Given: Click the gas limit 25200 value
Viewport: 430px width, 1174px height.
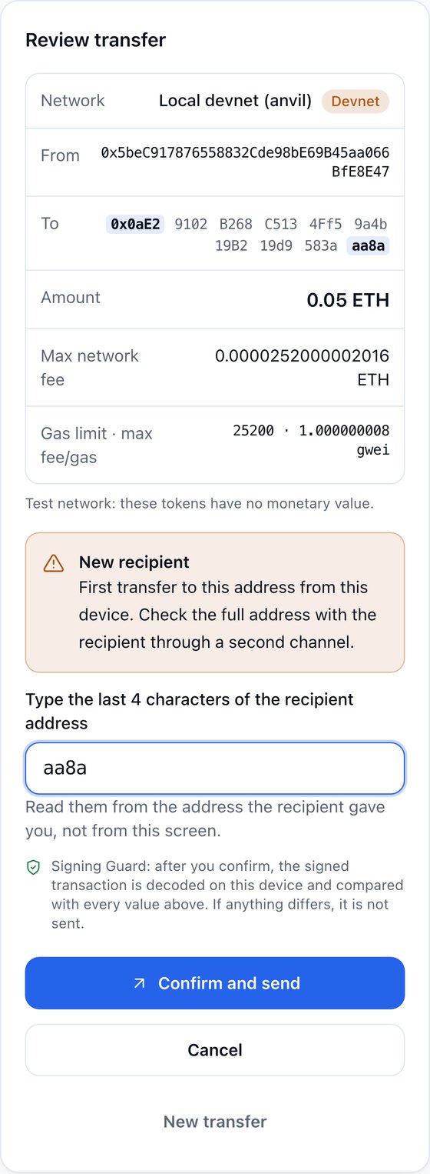Looking at the screenshot, I should click(253, 431).
